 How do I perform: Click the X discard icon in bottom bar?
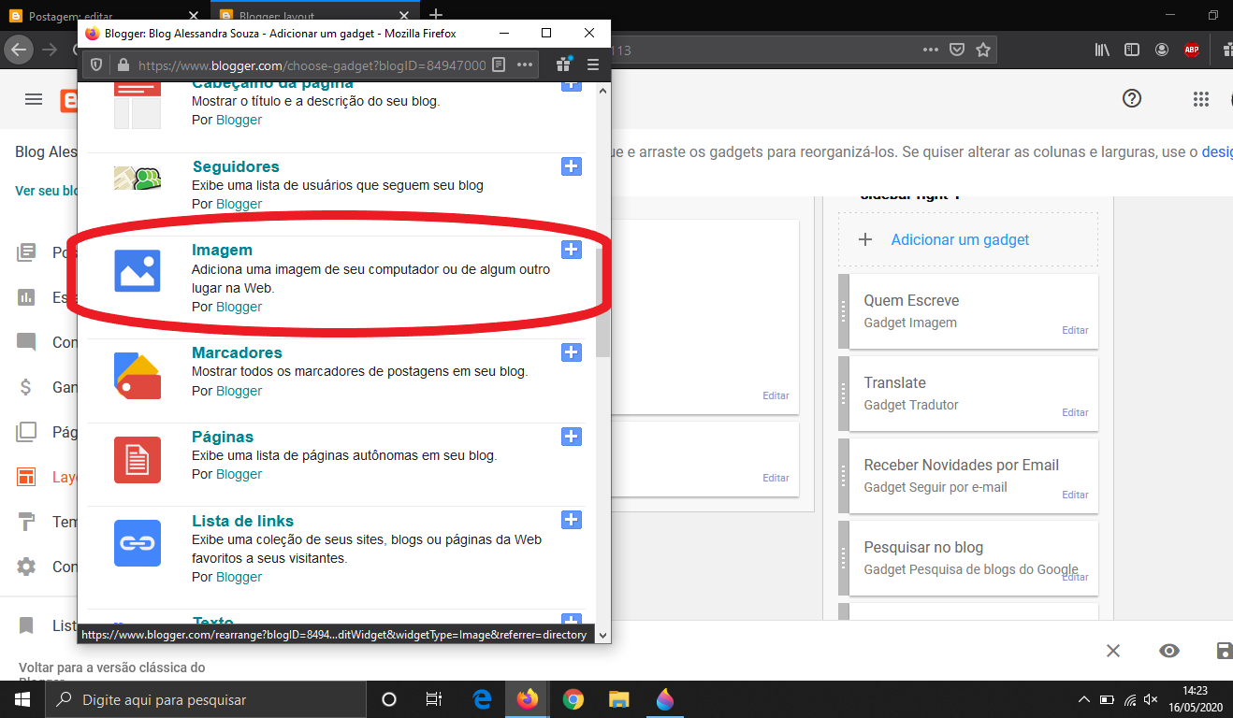click(x=1113, y=651)
